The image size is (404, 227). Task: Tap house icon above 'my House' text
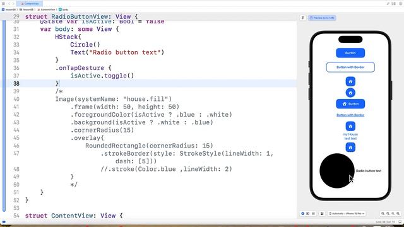click(350, 126)
